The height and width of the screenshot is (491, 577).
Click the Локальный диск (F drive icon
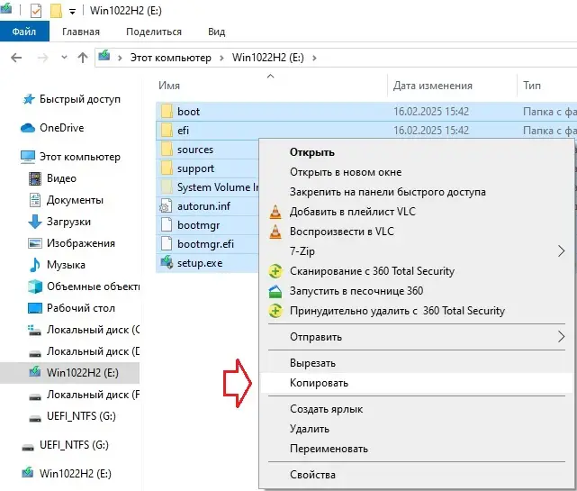35,396
